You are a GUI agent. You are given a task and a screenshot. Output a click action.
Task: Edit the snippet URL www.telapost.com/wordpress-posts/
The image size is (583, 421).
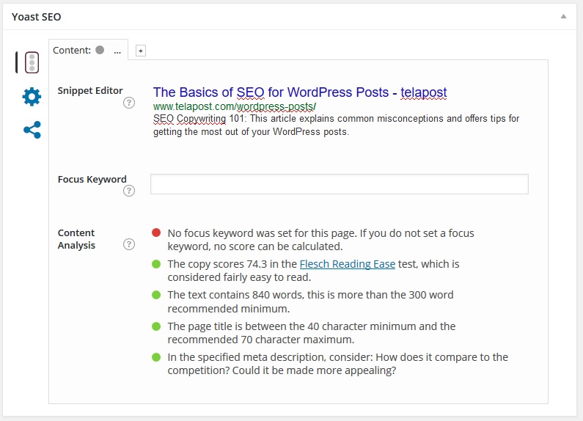coord(234,107)
